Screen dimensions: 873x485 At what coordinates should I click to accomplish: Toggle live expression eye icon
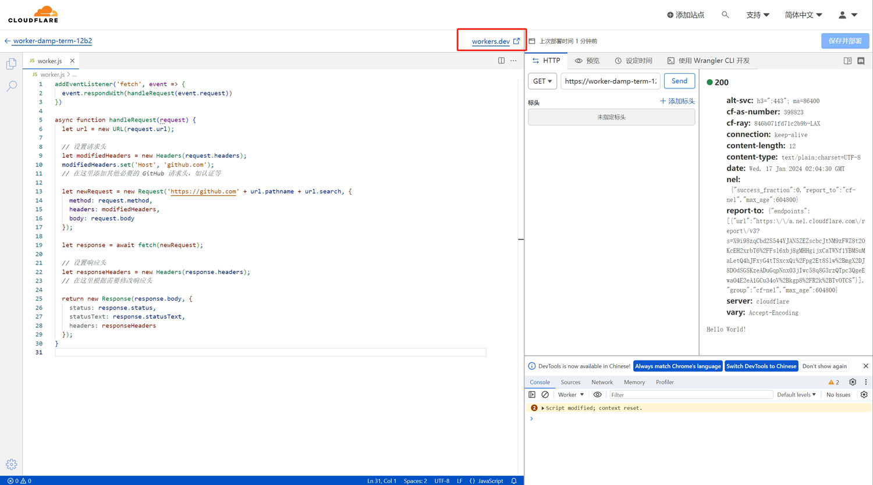[597, 394]
